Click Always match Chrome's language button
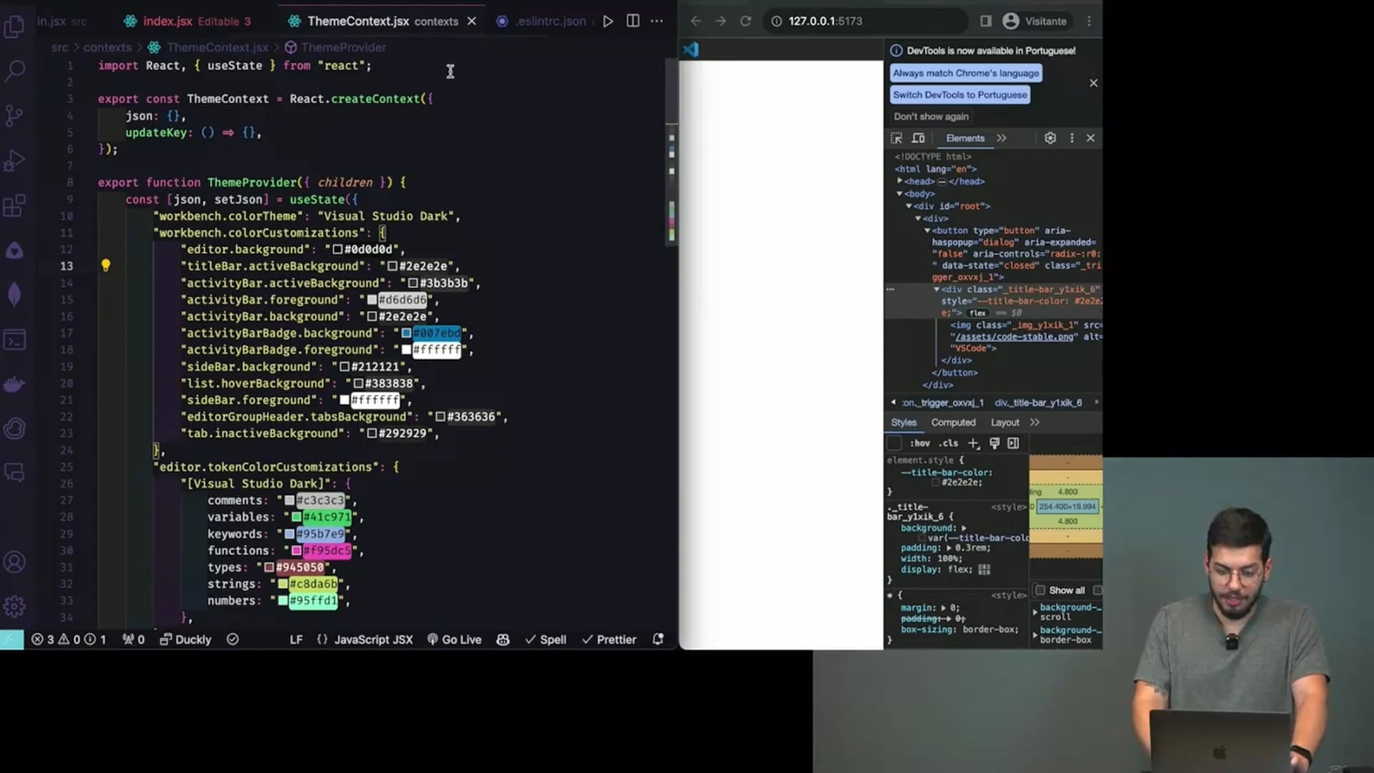 tap(965, 73)
